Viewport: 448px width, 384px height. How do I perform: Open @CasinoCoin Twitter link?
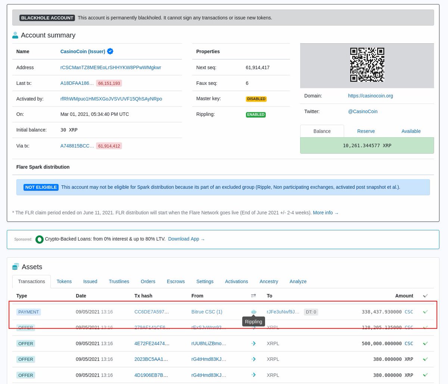pyautogui.click(x=363, y=111)
